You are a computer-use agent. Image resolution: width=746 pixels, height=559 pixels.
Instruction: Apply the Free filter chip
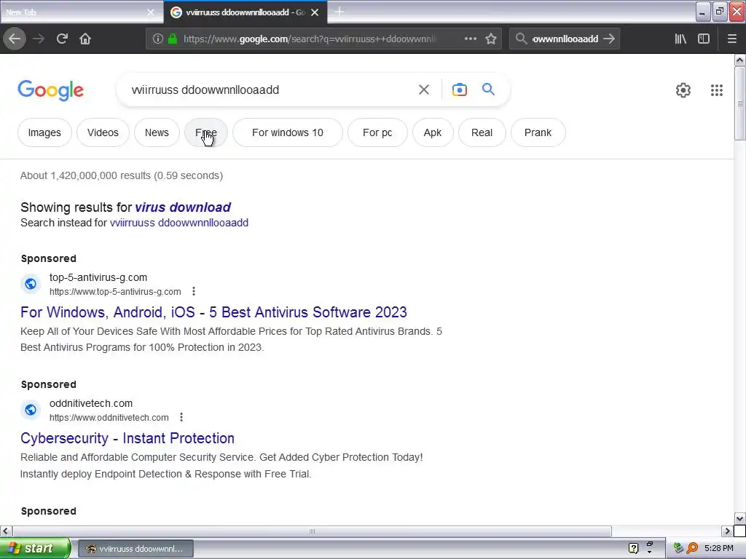206,132
